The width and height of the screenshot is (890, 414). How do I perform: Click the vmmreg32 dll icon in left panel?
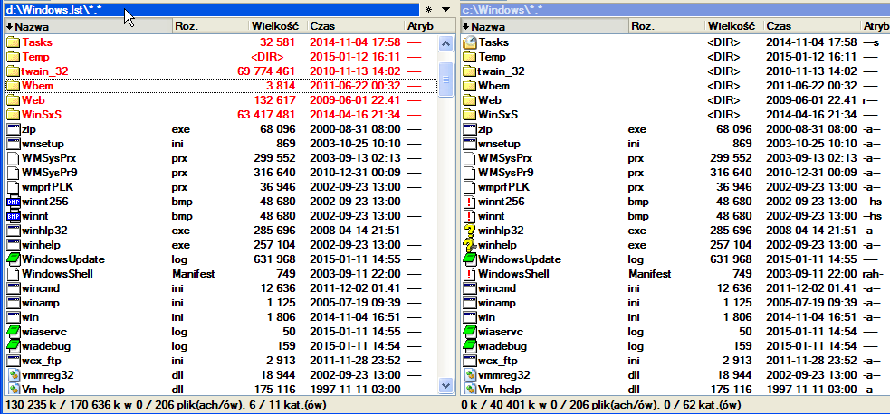pos(13,375)
